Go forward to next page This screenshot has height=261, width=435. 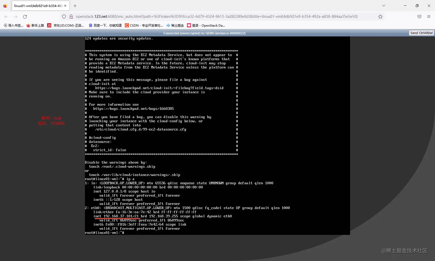pos(16,17)
